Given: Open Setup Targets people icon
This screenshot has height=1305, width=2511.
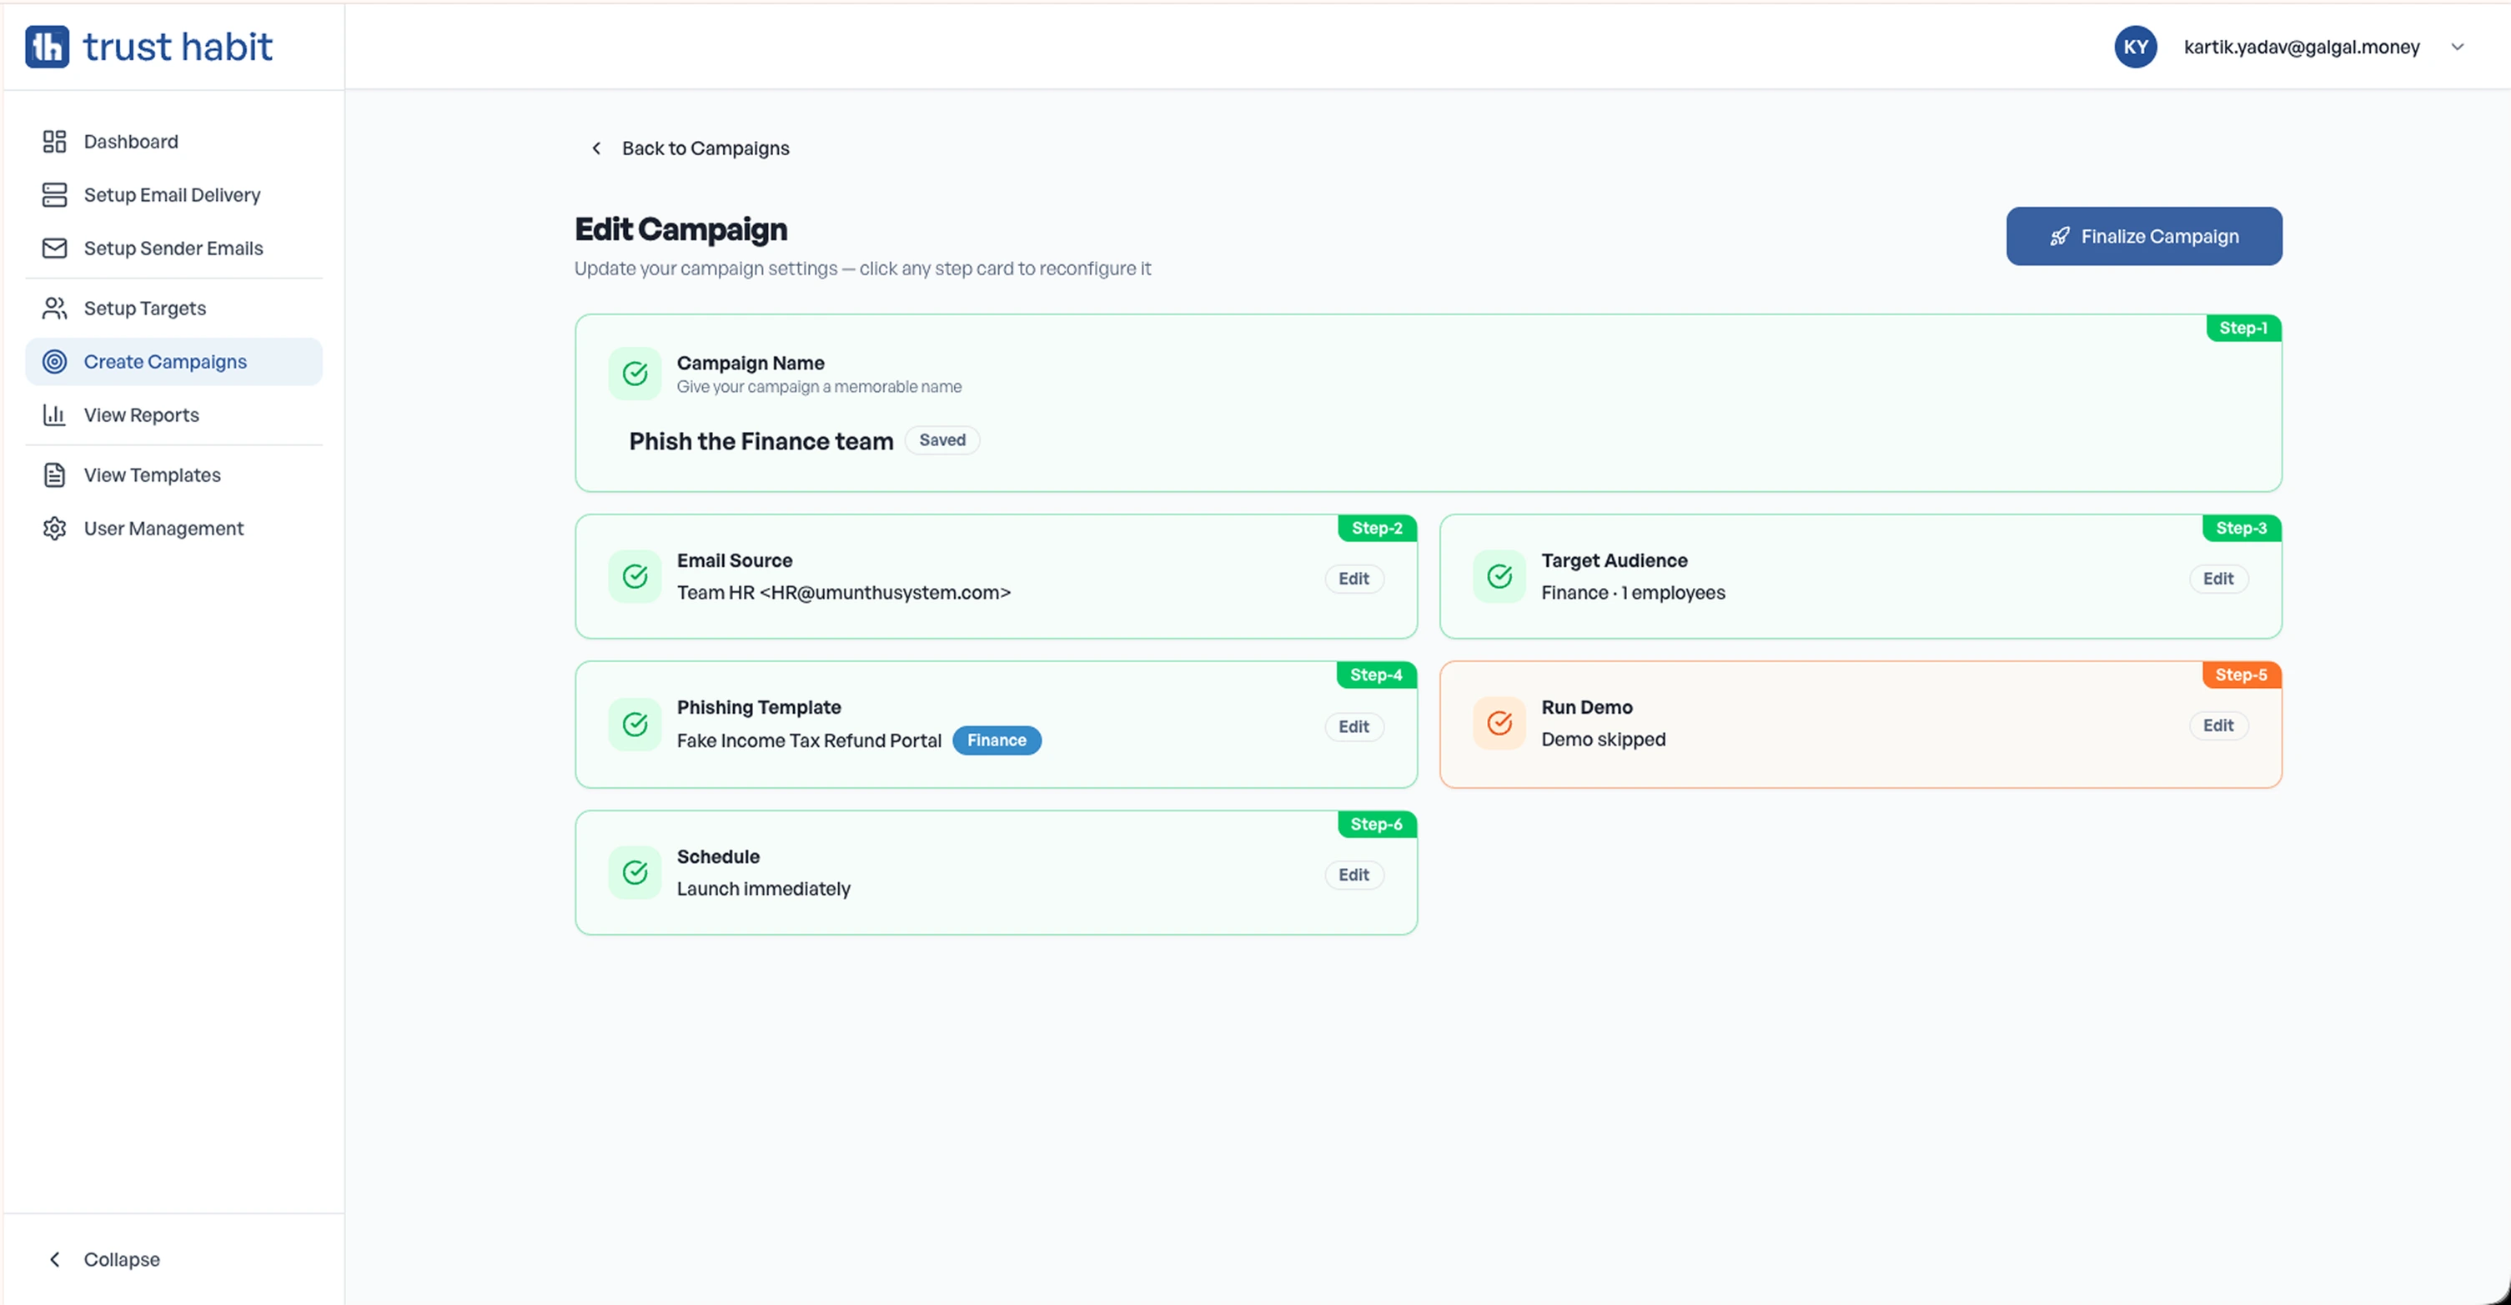Looking at the screenshot, I should click(x=54, y=308).
